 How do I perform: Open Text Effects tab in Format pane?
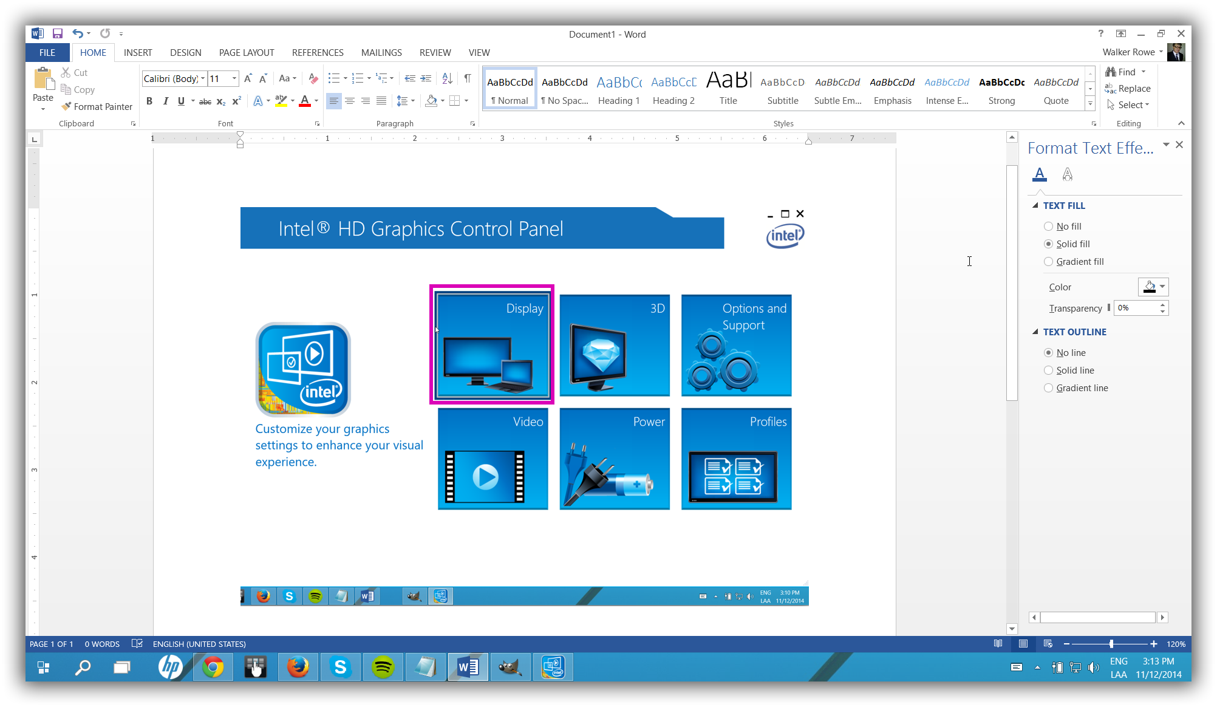point(1067,175)
